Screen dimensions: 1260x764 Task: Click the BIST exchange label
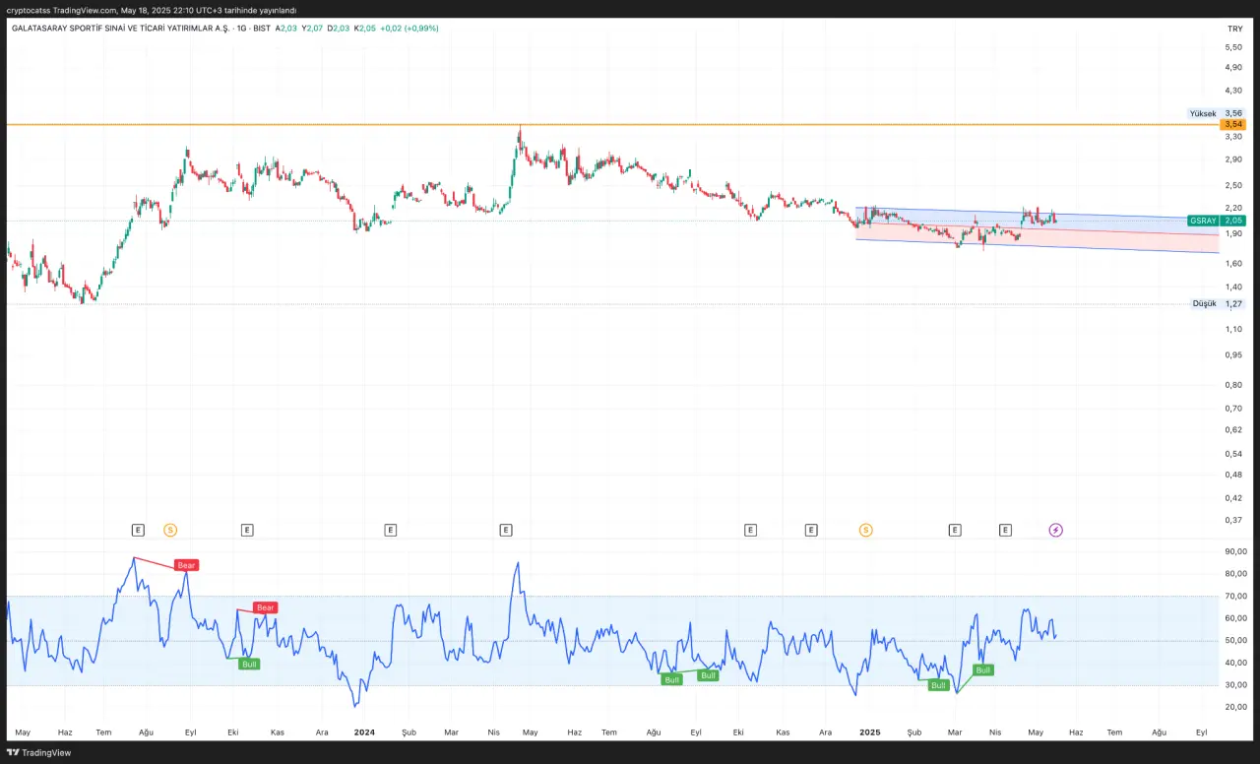pos(261,29)
